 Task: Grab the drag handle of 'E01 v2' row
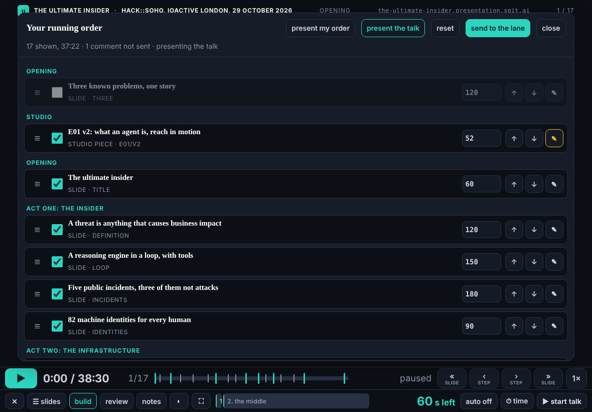point(37,138)
